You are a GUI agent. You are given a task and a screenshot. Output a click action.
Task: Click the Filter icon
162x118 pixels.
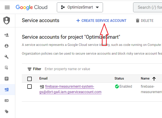pyautogui.click(x=30, y=69)
